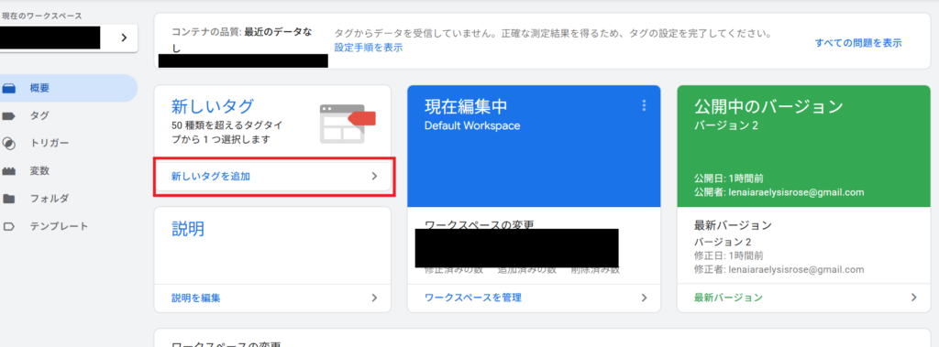Click ワークスペースを管理 link

pos(472,298)
